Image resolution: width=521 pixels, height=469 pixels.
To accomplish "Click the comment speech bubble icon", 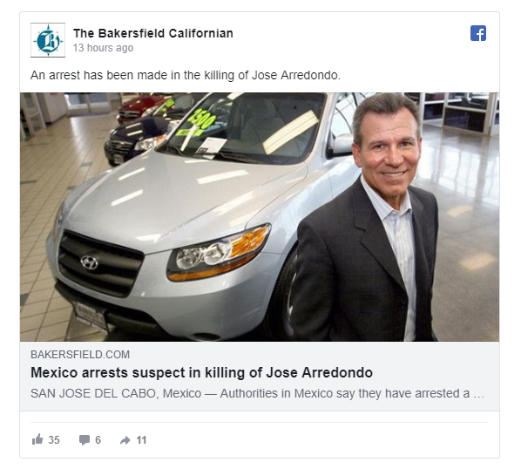I will pos(85,440).
